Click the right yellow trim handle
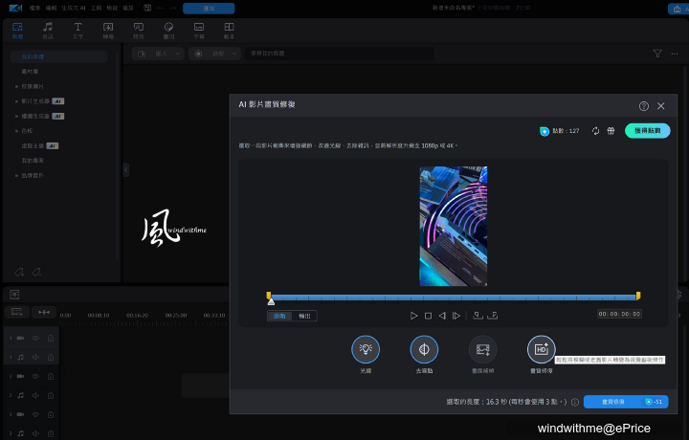 pyautogui.click(x=638, y=296)
